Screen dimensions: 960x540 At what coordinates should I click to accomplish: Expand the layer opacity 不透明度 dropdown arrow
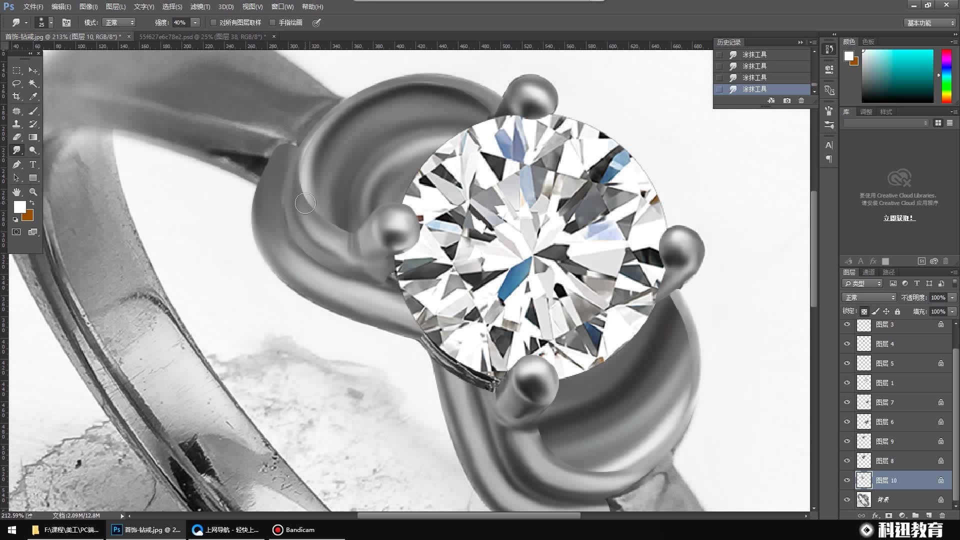952,297
